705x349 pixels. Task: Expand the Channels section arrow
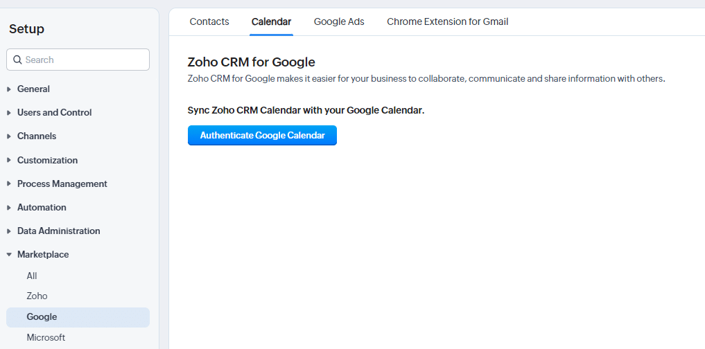[9, 136]
